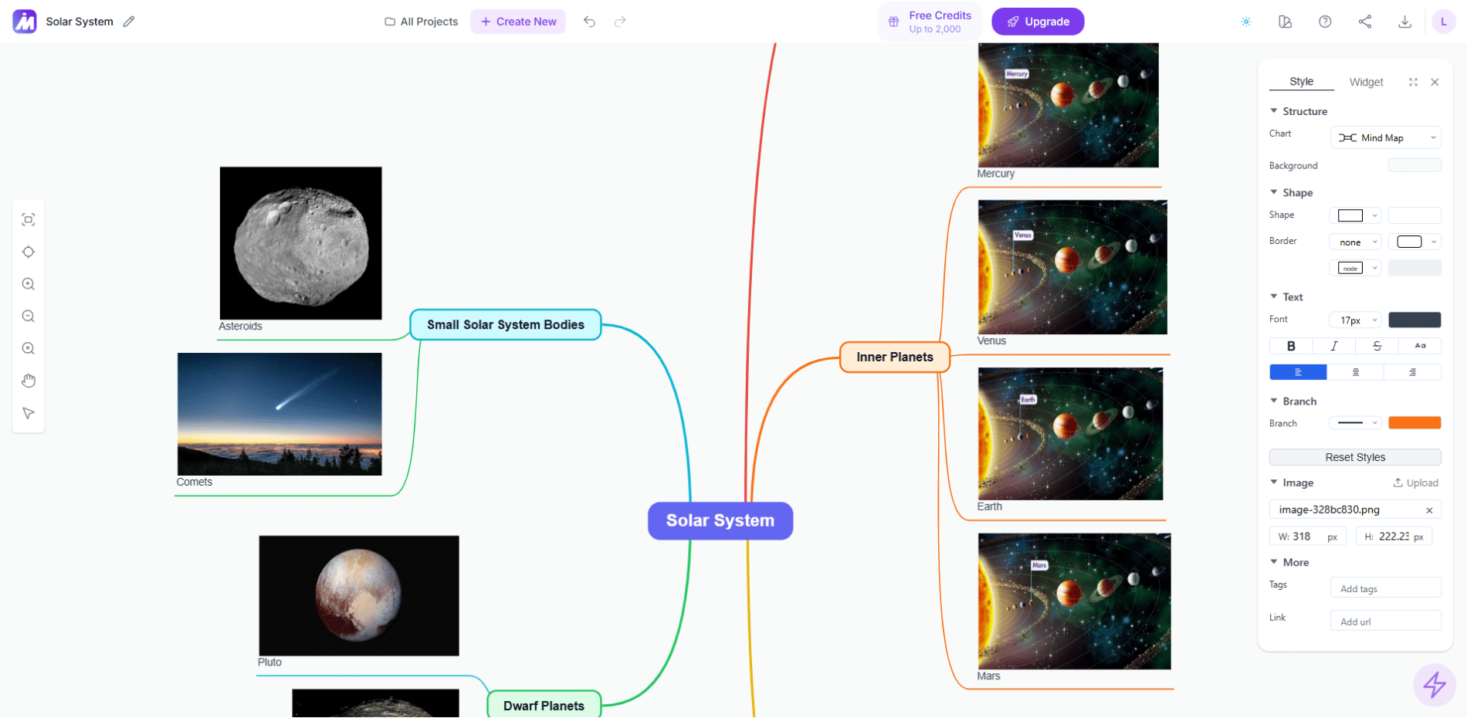This screenshot has width=1467, height=718.
Task: Toggle bold text formatting
Action: pyautogui.click(x=1291, y=346)
